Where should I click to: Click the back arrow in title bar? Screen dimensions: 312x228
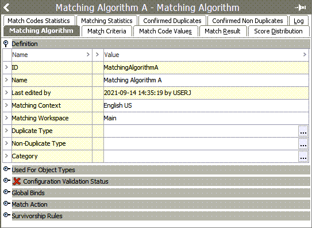coord(6,8)
